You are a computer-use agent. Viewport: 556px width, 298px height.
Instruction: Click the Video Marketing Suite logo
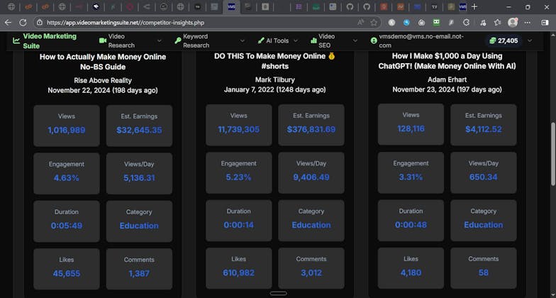click(x=44, y=40)
